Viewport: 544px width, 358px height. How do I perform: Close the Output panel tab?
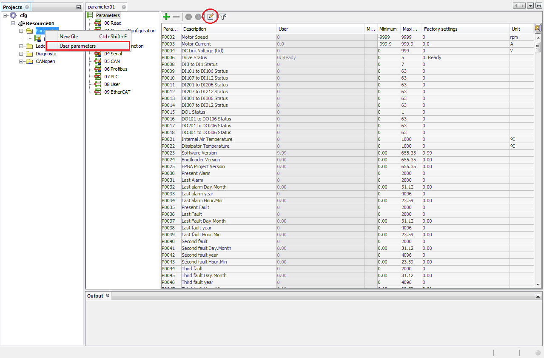pos(108,296)
